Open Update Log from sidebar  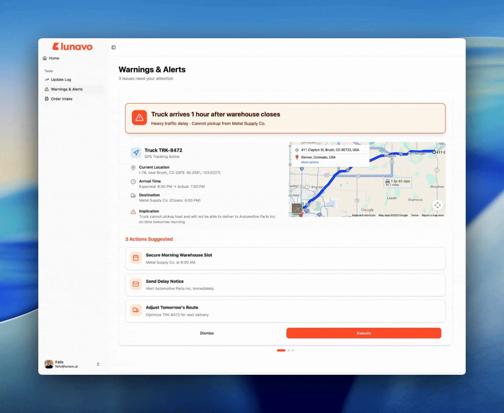point(61,80)
